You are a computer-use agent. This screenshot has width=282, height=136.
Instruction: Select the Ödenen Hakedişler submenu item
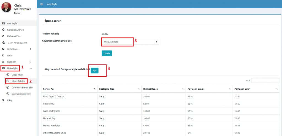click(21, 94)
